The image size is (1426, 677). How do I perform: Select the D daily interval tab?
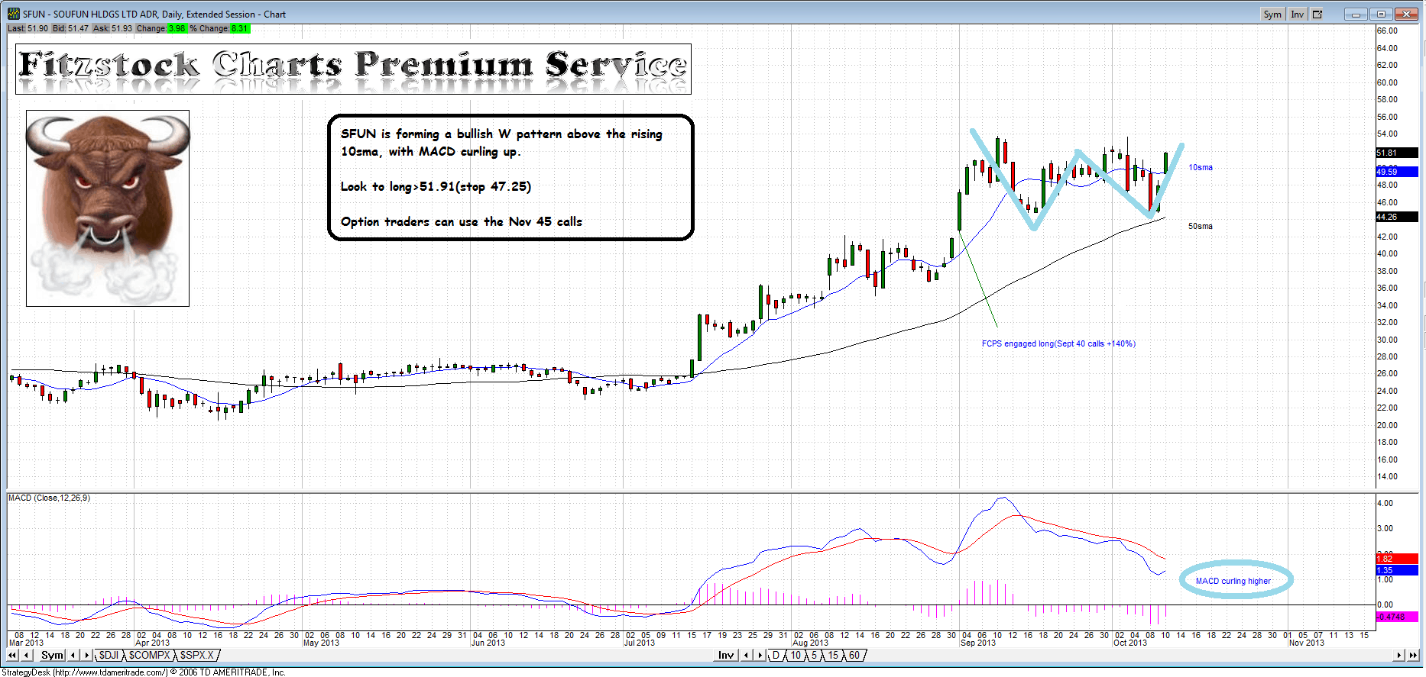coord(776,655)
